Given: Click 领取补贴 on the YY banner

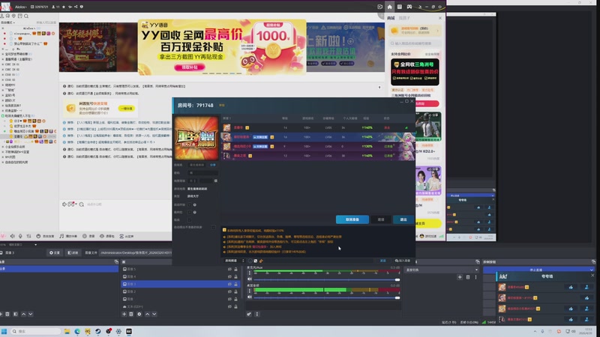Looking at the screenshot, I should tap(190, 67).
